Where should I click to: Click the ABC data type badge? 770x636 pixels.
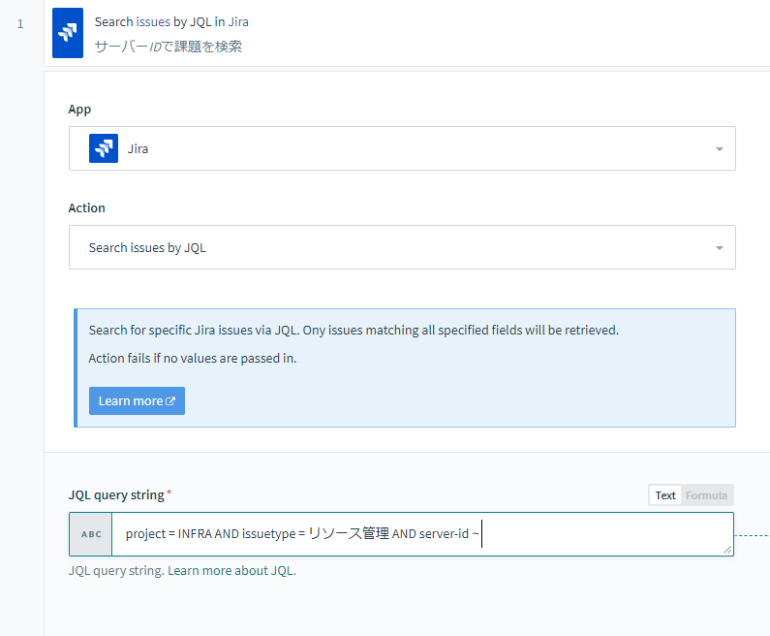click(x=91, y=534)
